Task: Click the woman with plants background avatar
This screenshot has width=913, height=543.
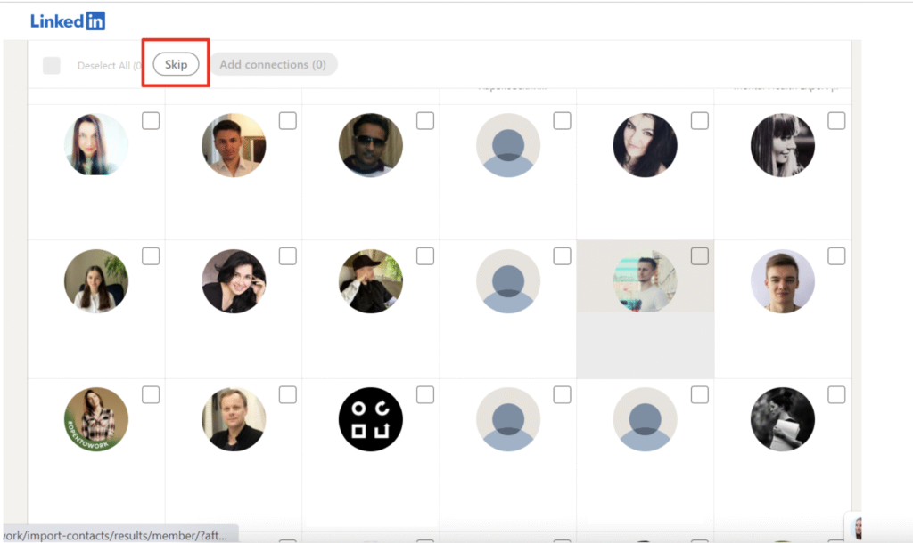Action: [x=96, y=281]
